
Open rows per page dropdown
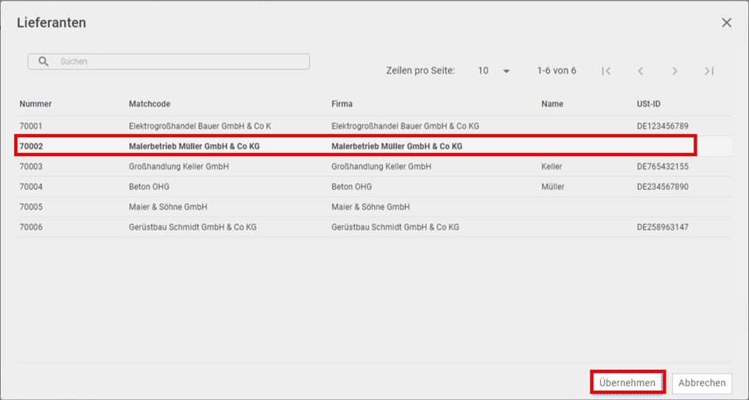494,71
